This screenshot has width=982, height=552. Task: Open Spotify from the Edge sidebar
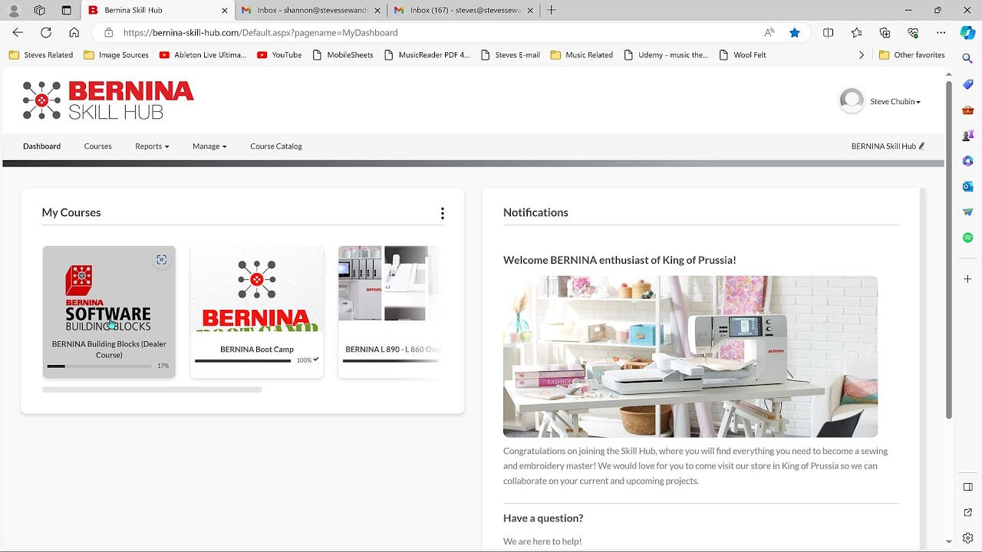[x=967, y=237]
